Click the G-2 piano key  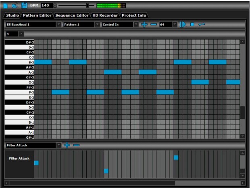(x=19, y=82)
